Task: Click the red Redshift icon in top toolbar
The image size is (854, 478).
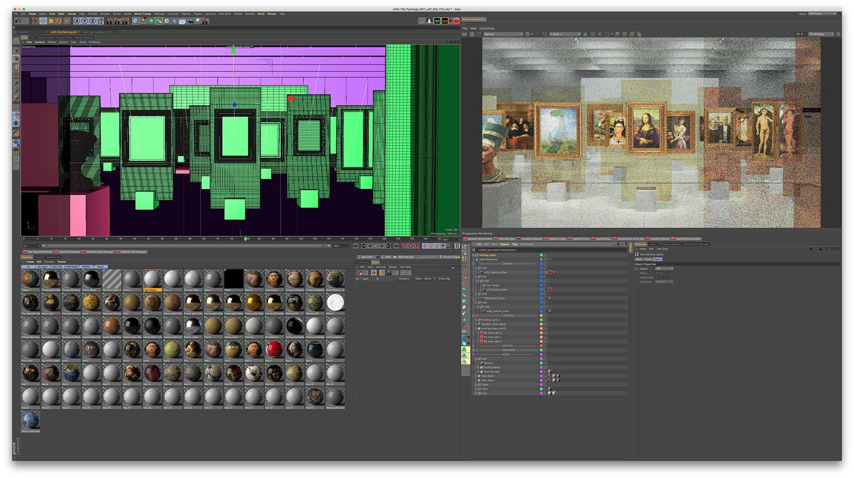Action: coord(456,21)
